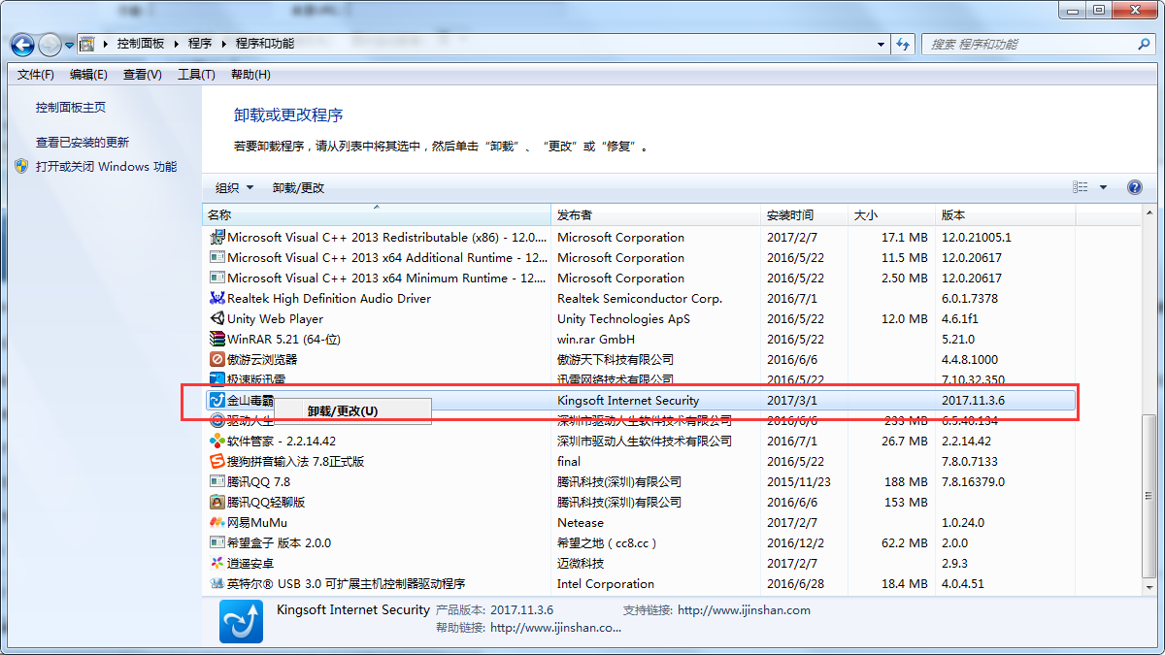Click the Forward navigation arrow button
1165x655 pixels.
pyautogui.click(x=50, y=45)
